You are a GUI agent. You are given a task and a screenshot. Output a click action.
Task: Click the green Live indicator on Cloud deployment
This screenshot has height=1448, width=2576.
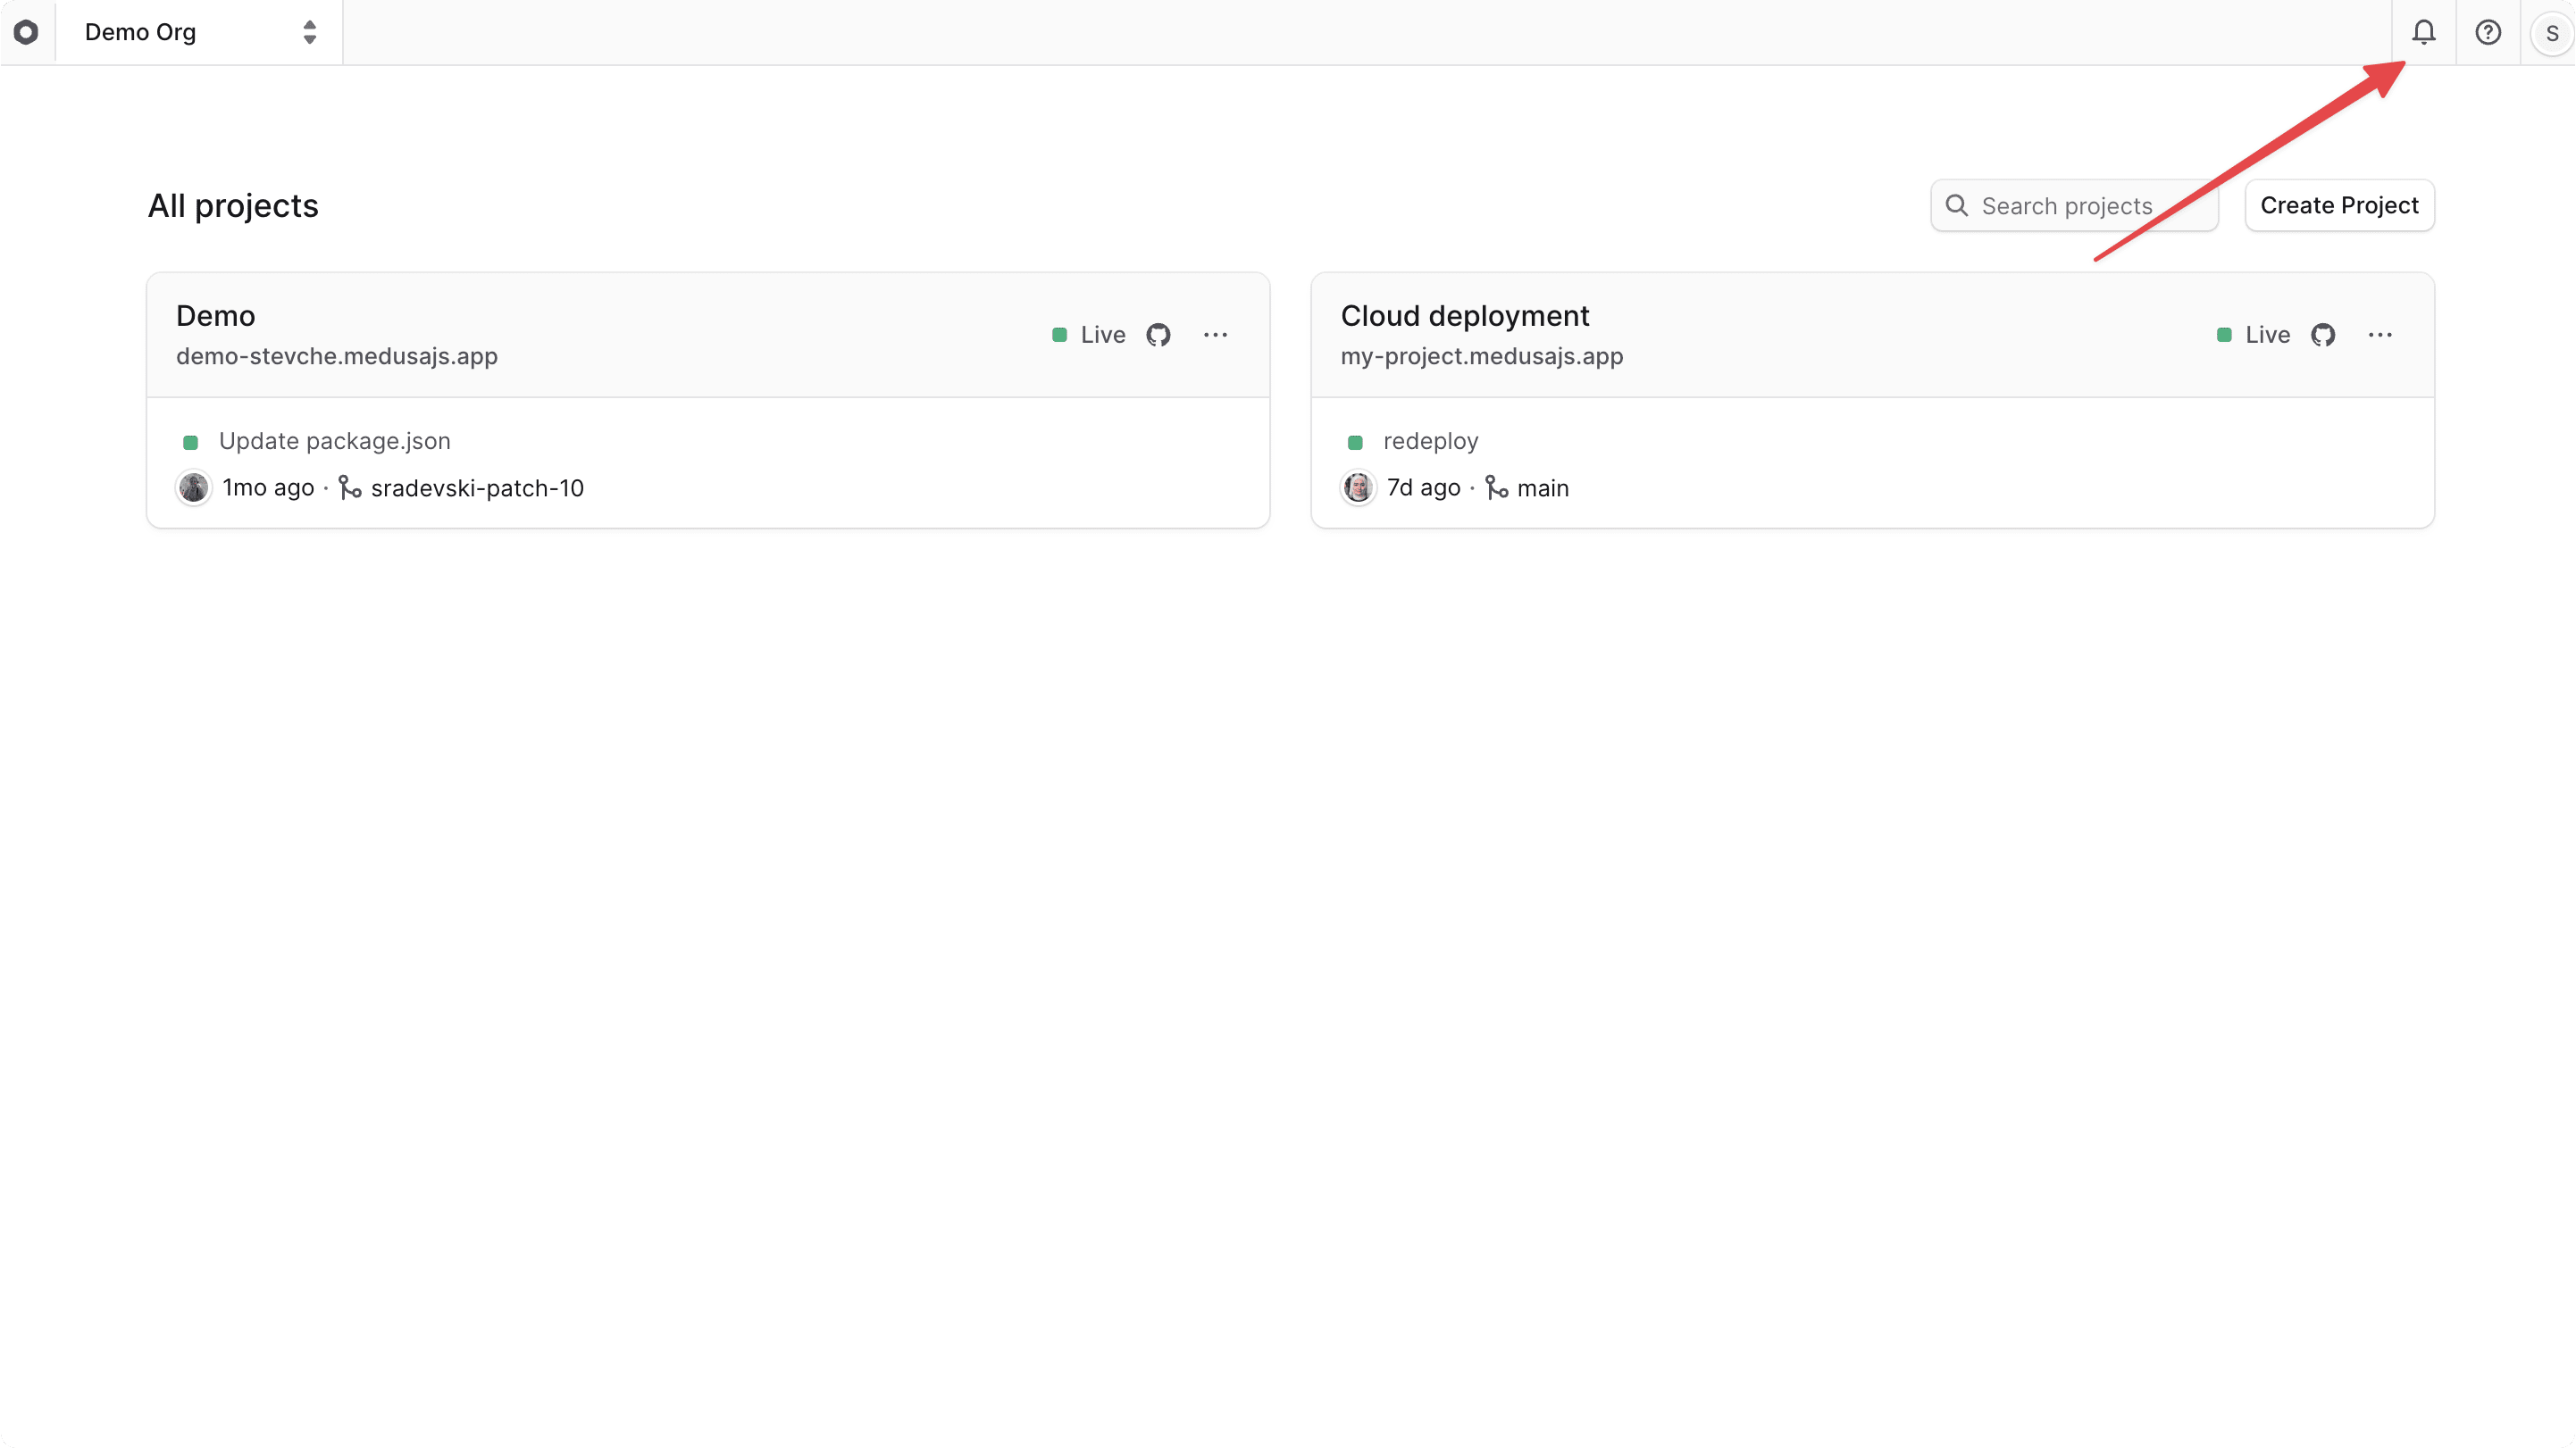pos(2225,335)
